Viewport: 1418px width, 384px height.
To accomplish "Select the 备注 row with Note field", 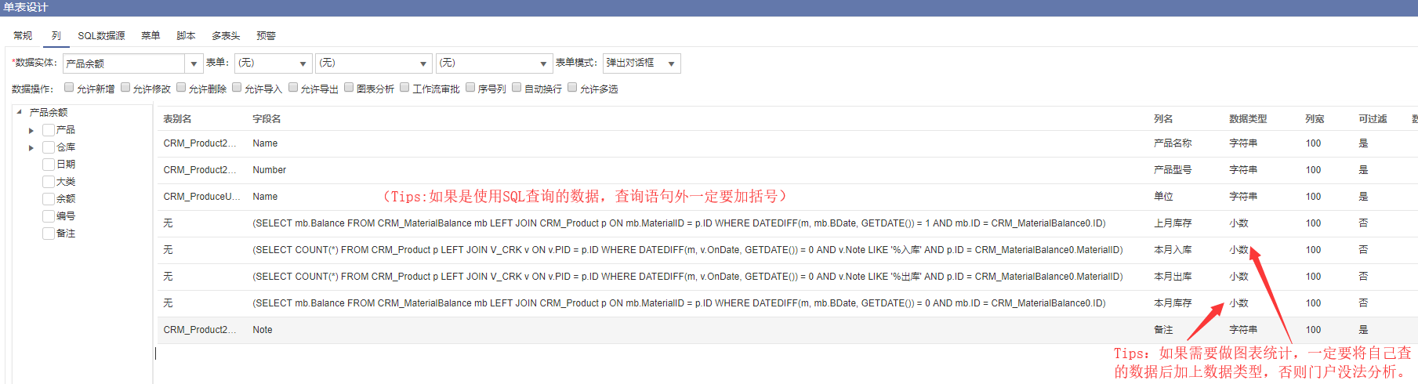I will tap(1163, 330).
